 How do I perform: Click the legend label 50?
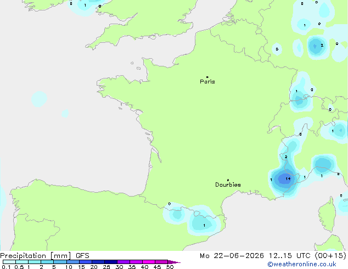coord(170,267)
